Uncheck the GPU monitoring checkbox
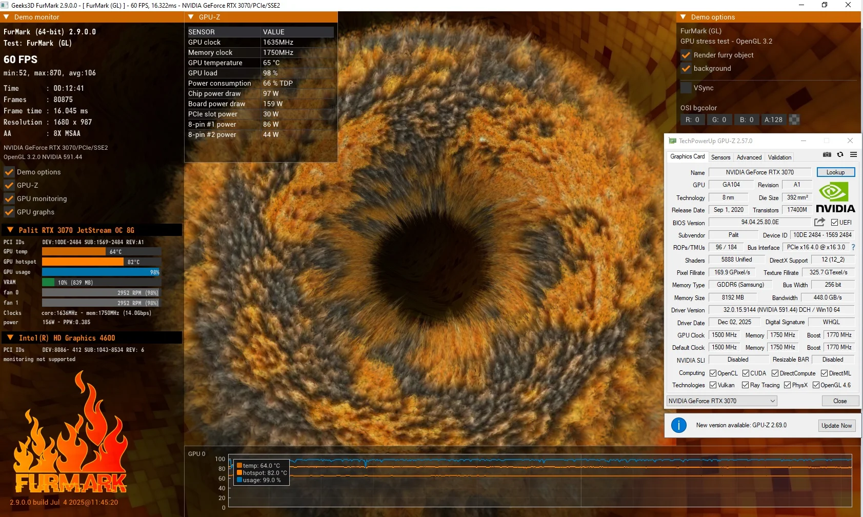The width and height of the screenshot is (863, 517). tap(9, 198)
